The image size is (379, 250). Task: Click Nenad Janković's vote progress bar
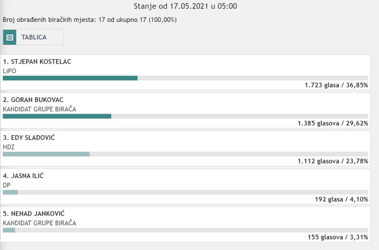point(9,230)
